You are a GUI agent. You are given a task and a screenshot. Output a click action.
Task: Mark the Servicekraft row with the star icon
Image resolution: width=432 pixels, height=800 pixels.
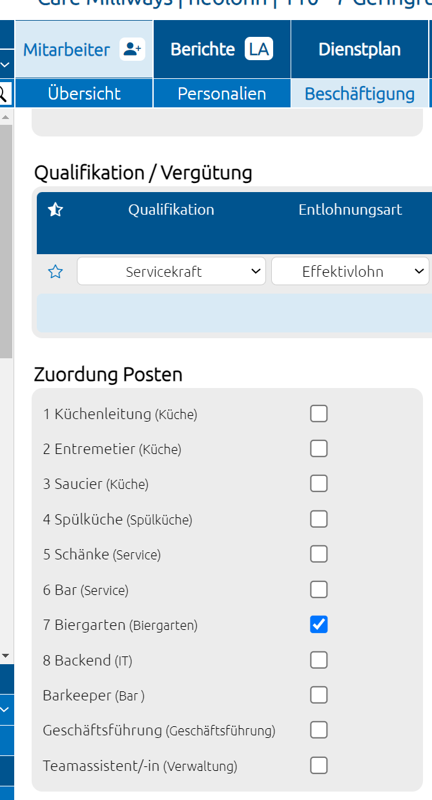(56, 272)
